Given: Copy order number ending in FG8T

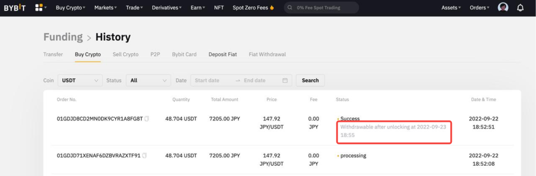Looking at the screenshot, I should pos(147,119).
